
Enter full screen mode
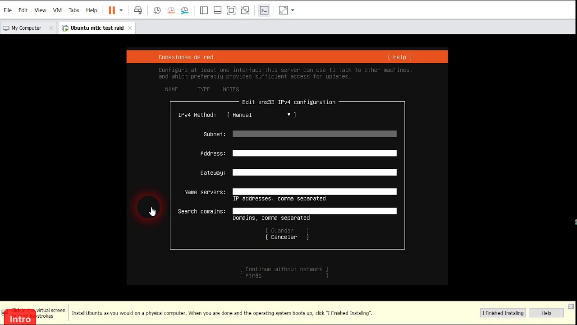click(x=231, y=10)
